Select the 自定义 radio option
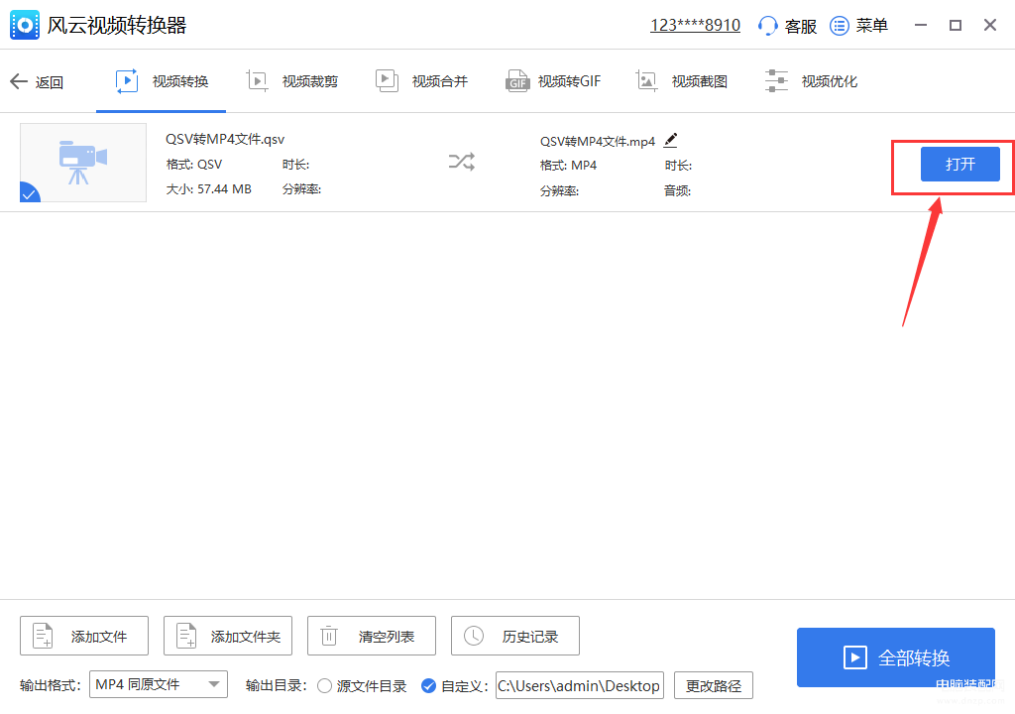 click(428, 685)
